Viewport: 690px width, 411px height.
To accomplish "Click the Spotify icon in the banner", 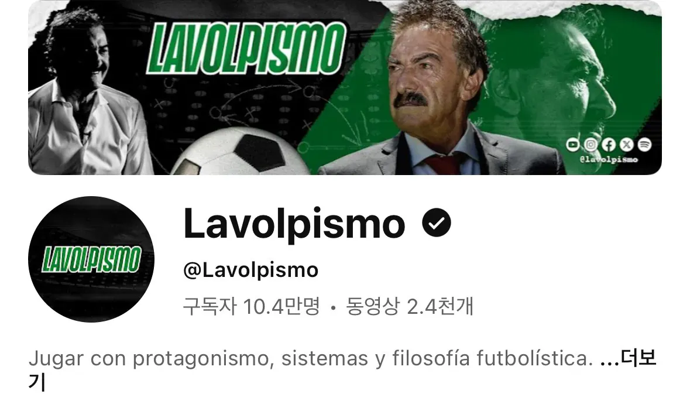I will click(x=645, y=145).
